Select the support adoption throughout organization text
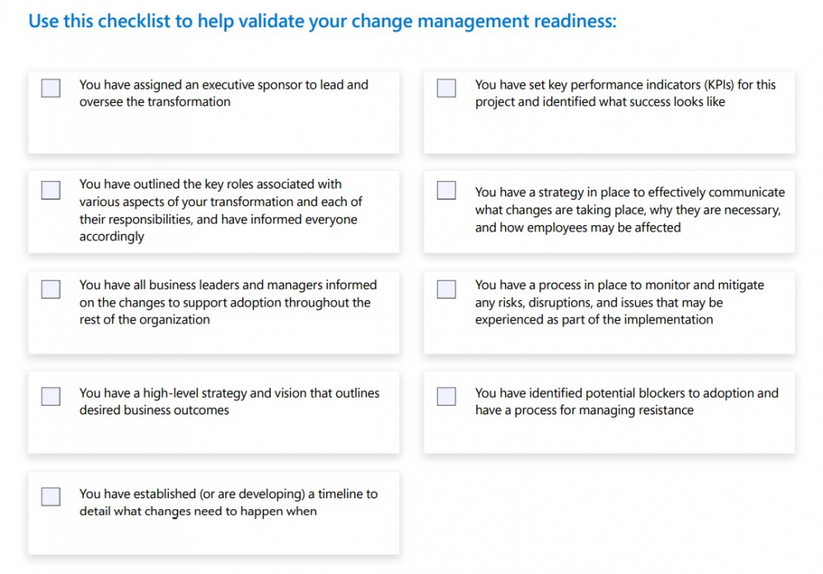This screenshot has width=823, height=574. coord(228,303)
